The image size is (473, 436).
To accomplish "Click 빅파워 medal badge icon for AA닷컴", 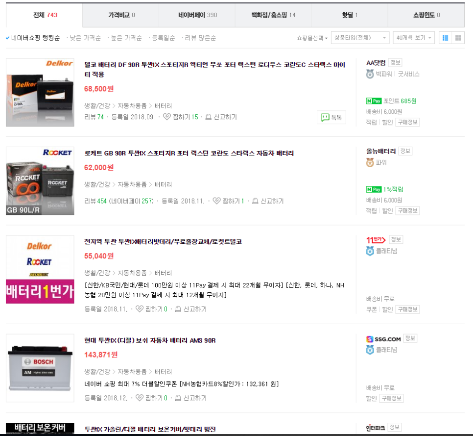I will coord(370,74).
